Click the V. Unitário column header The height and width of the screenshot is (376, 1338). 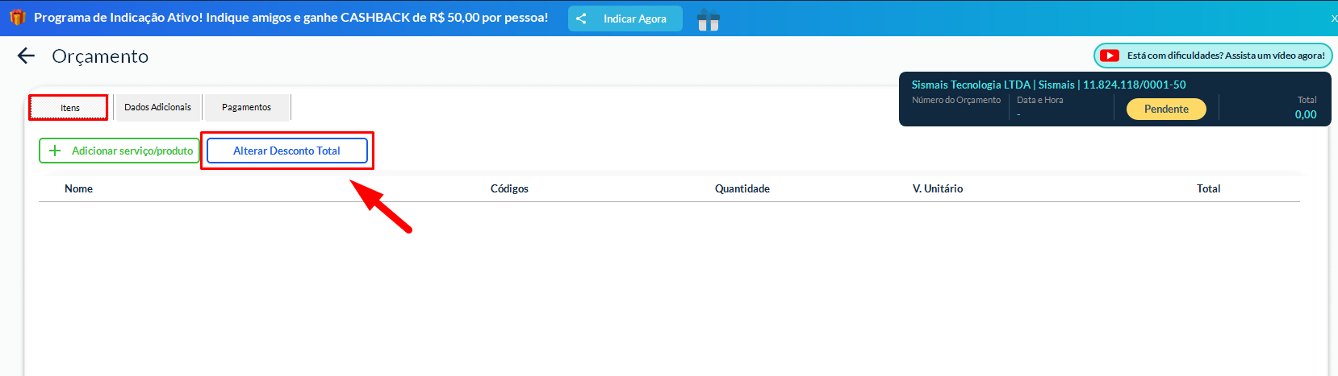(937, 188)
